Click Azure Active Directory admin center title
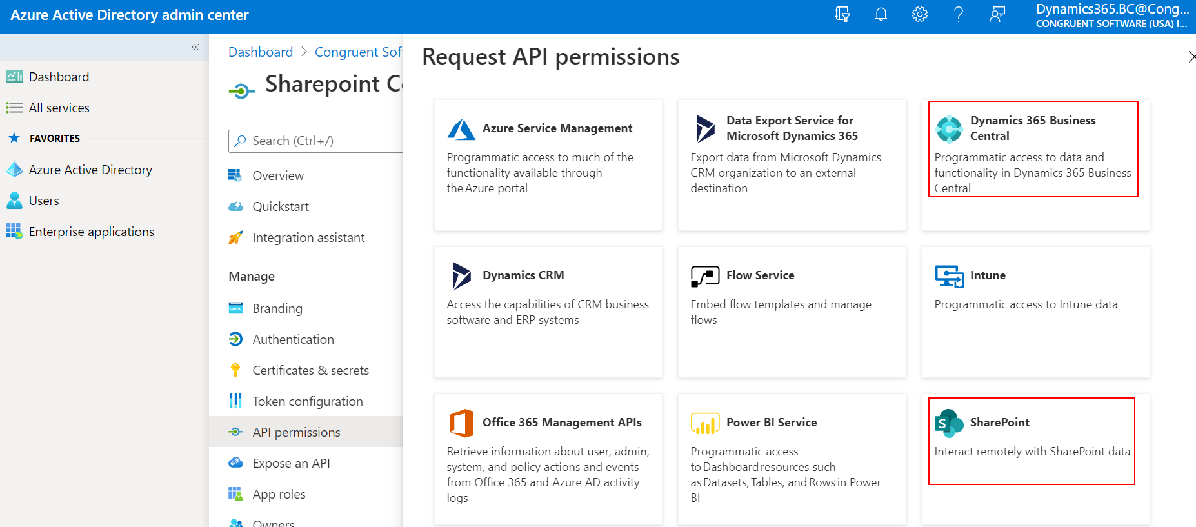Image resolution: width=1196 pixels, height=527 pixels. click(x=130, y=15)
